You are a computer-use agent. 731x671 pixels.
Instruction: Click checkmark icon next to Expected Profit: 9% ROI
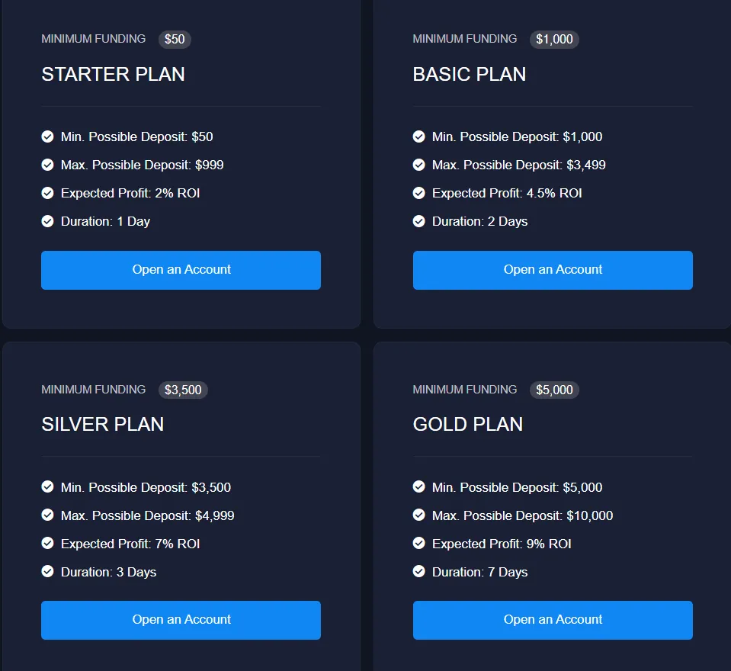pos(418,544)
